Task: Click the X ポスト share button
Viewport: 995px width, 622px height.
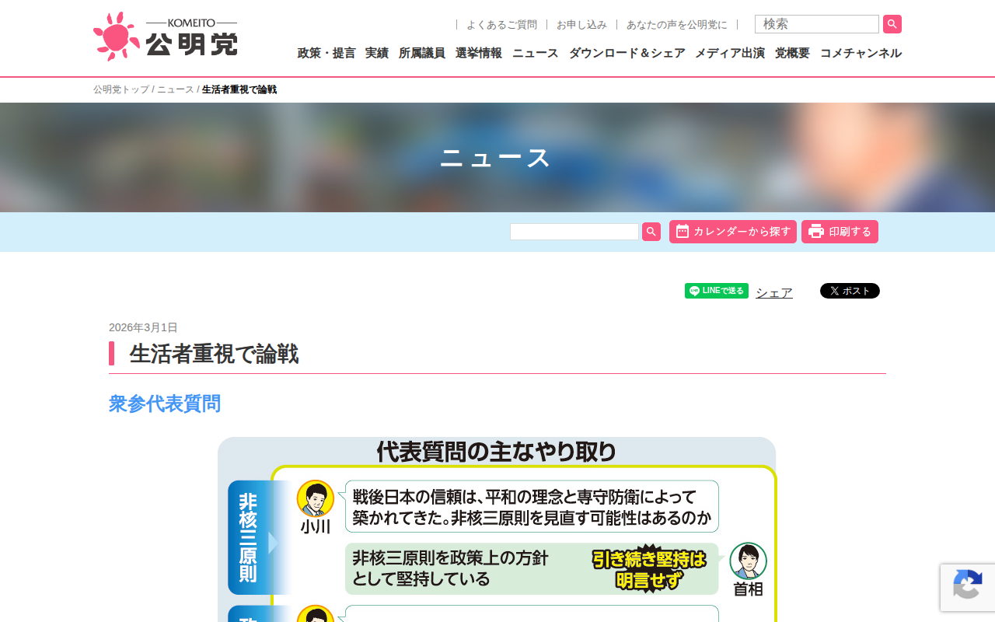Action: pos(850,291)
